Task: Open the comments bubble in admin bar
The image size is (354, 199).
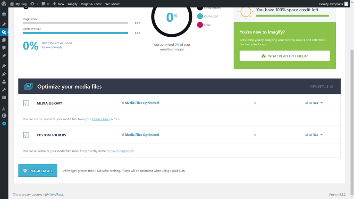Action: [x=45, y=4]
